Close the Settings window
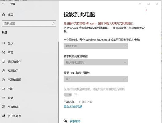The image size is (162, 123). [157, 4]
